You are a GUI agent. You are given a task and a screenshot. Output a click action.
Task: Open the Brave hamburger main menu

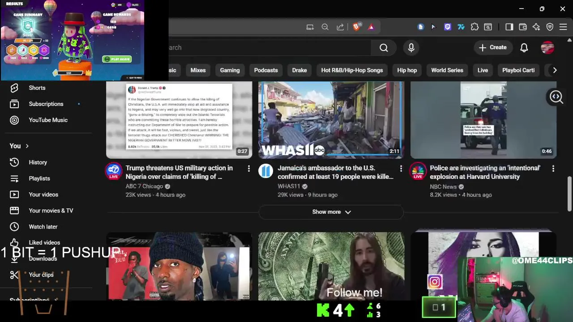point(563,27)
